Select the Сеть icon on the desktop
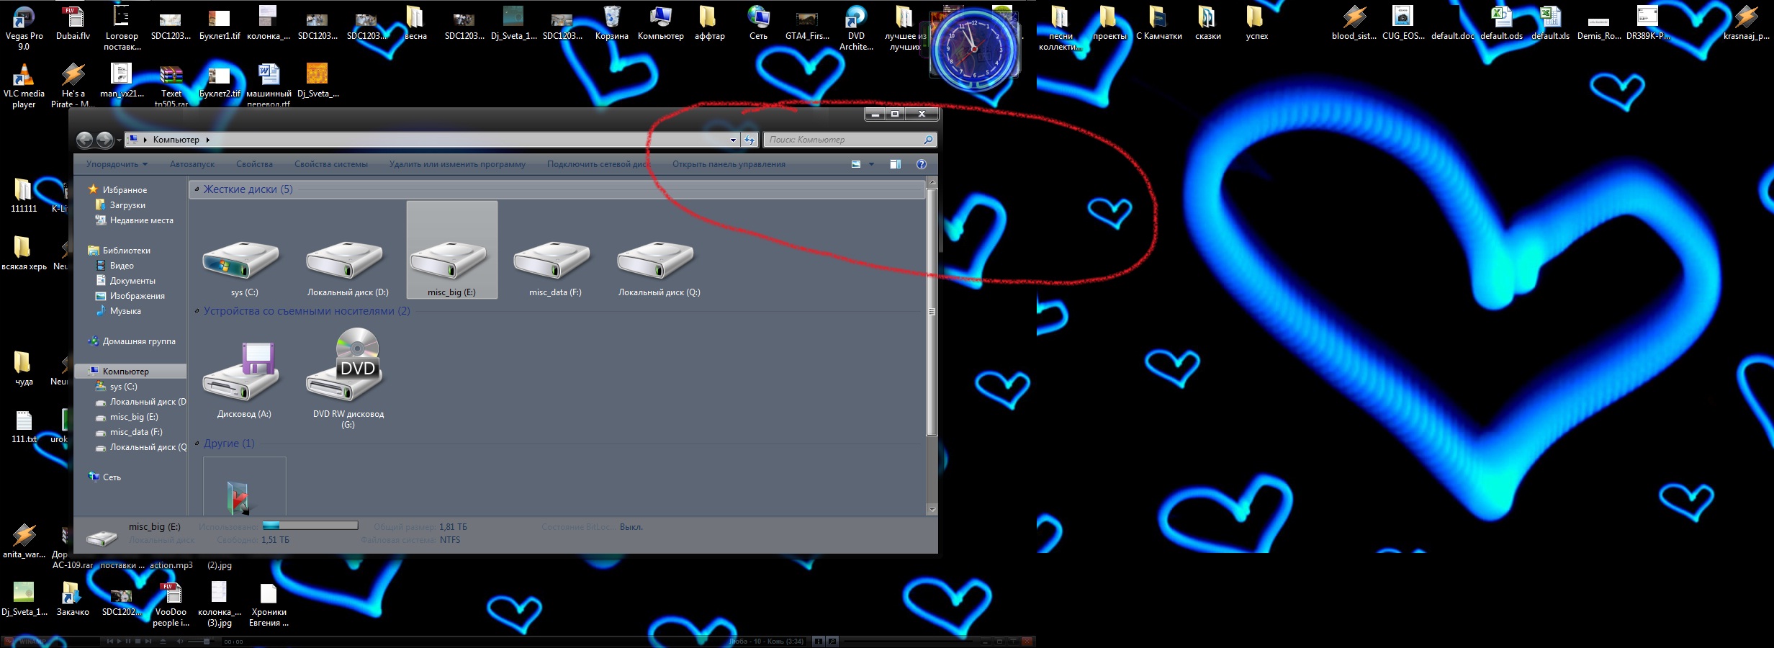The width and height of the screenshot is (1774, 648). pyautogui.click(x=758, y=24)
